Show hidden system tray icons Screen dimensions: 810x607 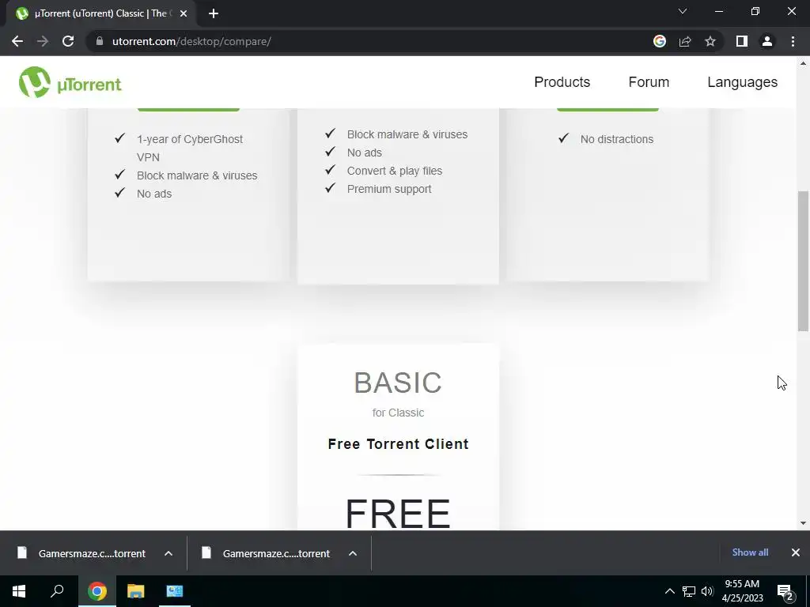(669, 591)
